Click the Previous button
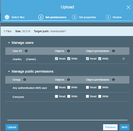Viewport: 133px width, 131px height. coord(110,127)
